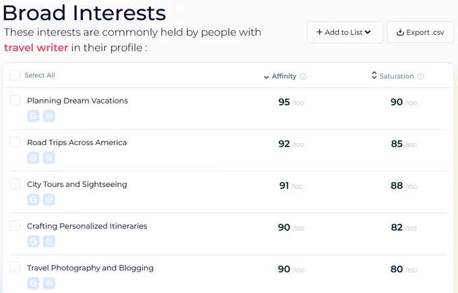The height and width of the screenshot is (293, 458).
Task: Click ChatGPT icon under Planning Dream Vacations
Action: click(x=48, y=116)
